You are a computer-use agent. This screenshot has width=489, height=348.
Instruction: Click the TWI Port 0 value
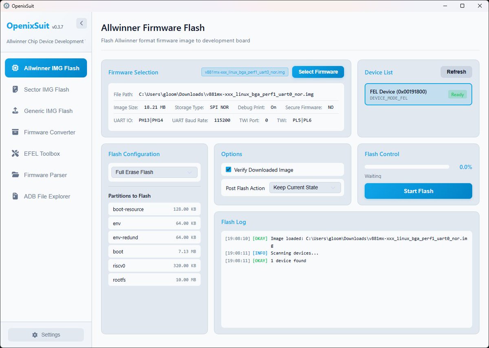(267, 120)
